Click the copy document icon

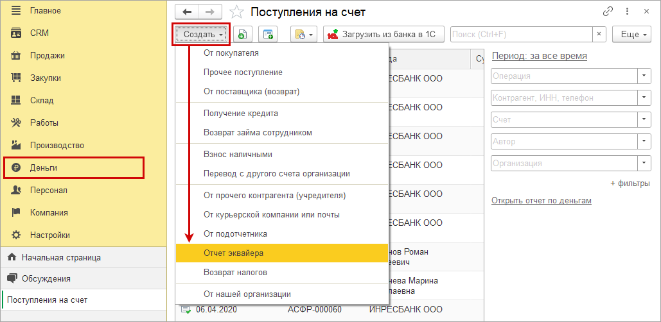[x=242, y=35]
